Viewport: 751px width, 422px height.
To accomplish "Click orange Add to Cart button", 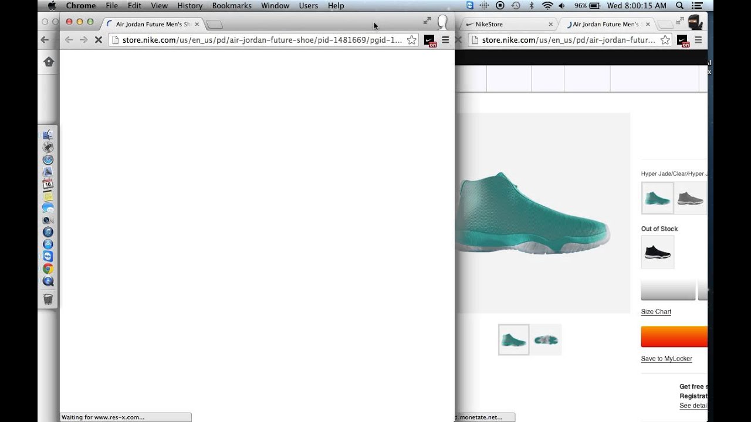I will pyautogui.click(x=674, y=337).
